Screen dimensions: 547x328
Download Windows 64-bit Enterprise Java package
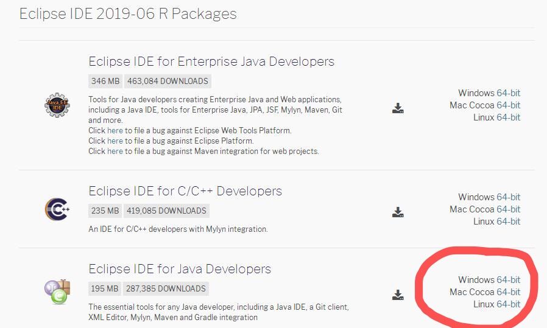(508, 93)
